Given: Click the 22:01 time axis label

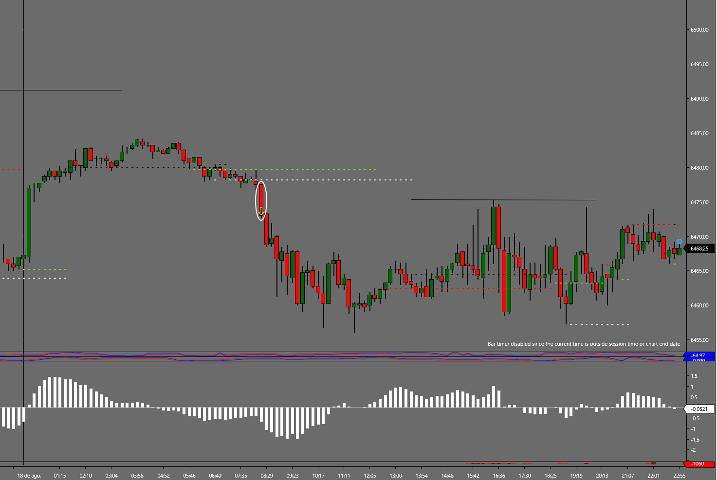Looking at the screenshot, I should (654, 476).
